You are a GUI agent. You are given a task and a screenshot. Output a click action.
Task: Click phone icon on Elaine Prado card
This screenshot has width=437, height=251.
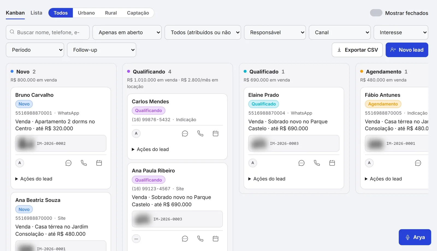pos(317,163)
